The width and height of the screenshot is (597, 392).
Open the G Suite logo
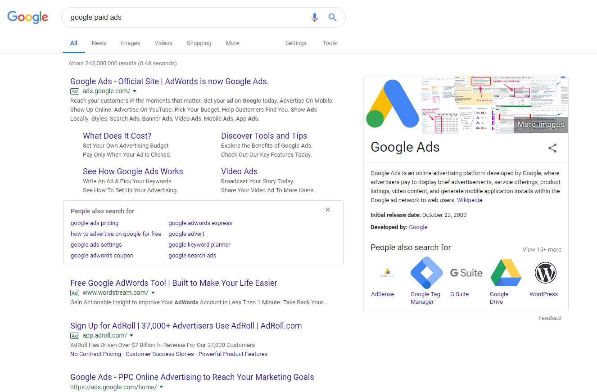click(466, 273)
